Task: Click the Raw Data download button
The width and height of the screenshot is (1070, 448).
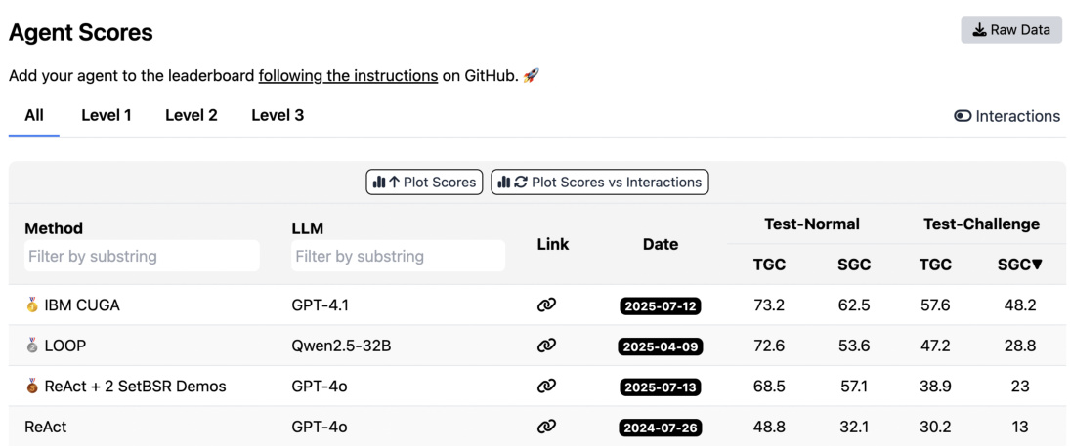Action: (1011, 30)
